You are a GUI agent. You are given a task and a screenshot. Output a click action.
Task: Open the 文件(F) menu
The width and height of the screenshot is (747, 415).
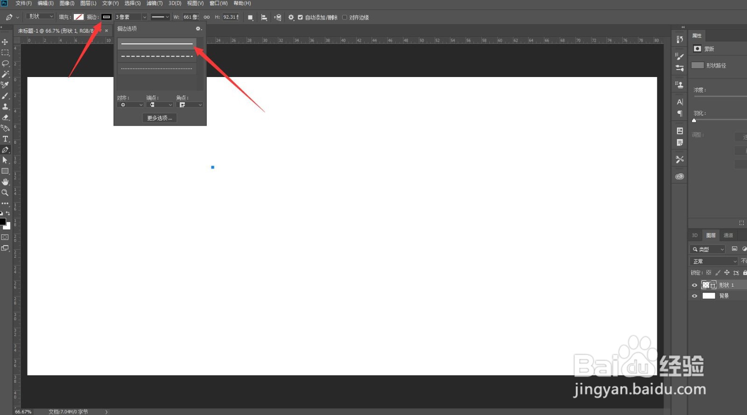23,3
